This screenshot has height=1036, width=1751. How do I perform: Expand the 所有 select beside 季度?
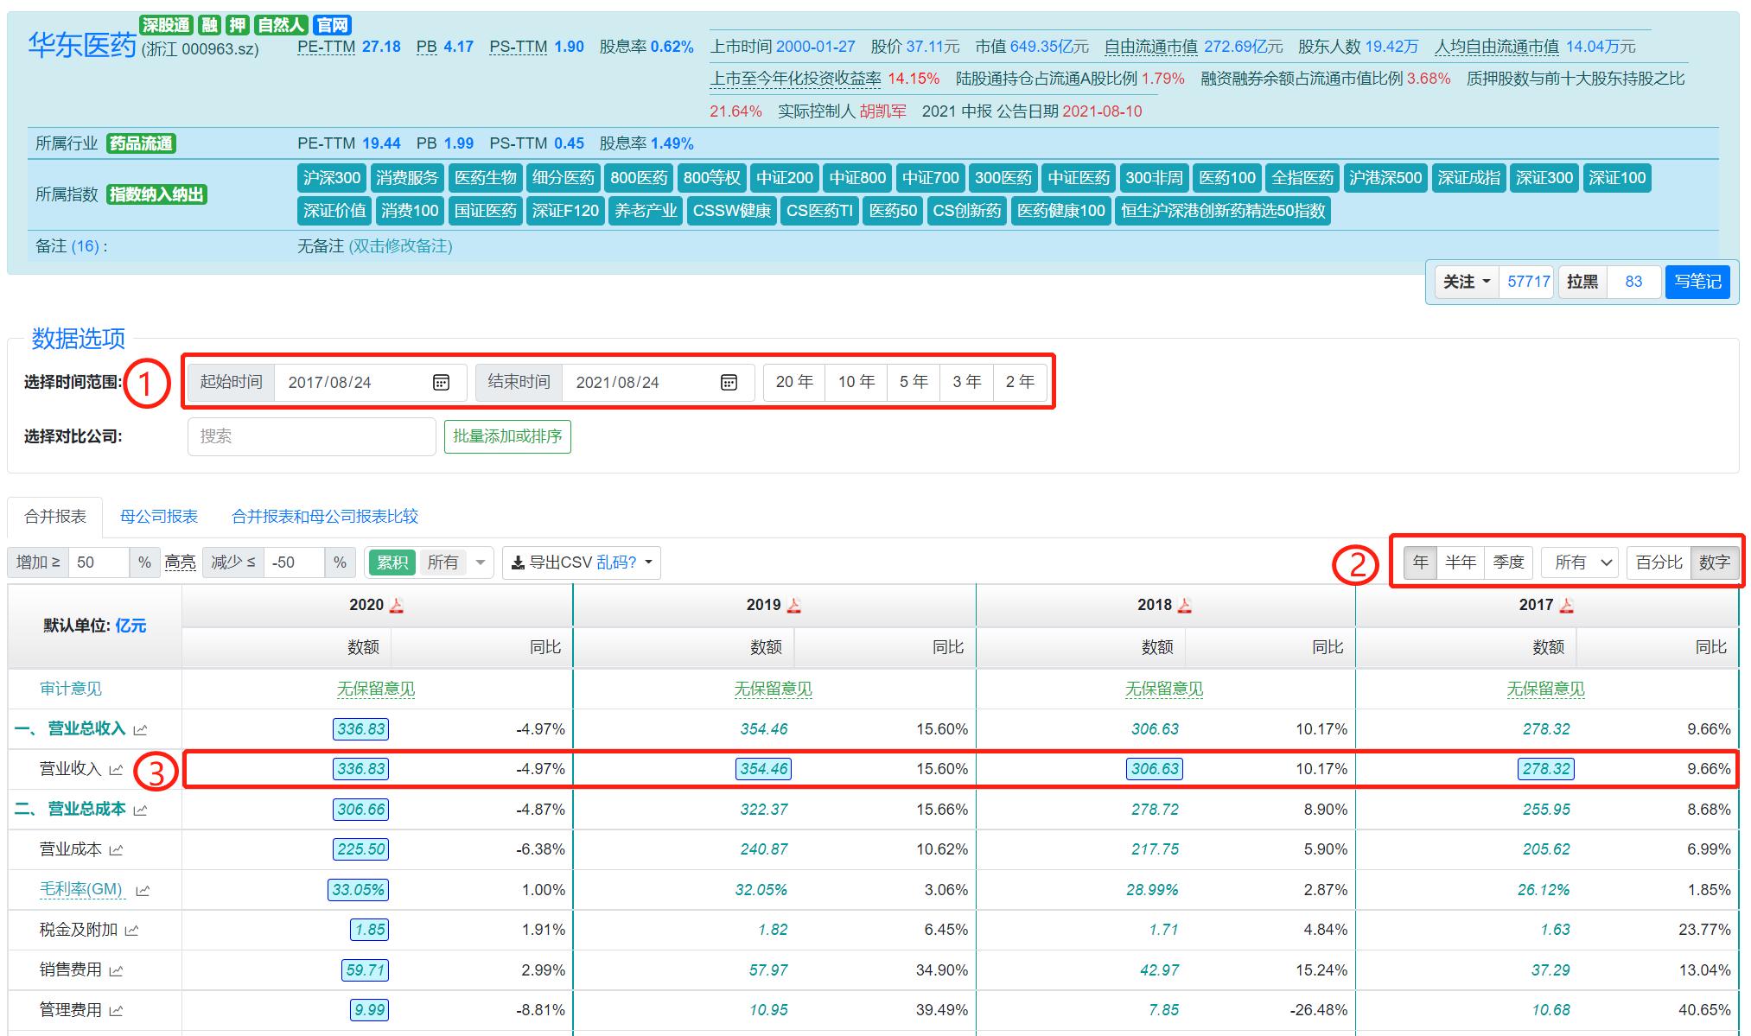1582,562
